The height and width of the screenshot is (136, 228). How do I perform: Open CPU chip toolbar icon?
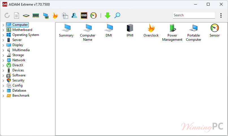pyautogui.click(x=26, y=15)
